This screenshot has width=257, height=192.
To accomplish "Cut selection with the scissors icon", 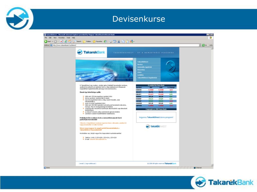I will (x=119, y=41).
